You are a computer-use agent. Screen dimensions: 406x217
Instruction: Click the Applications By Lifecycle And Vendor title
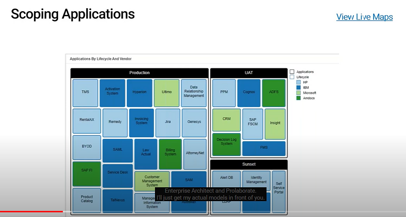coord(101,59)
